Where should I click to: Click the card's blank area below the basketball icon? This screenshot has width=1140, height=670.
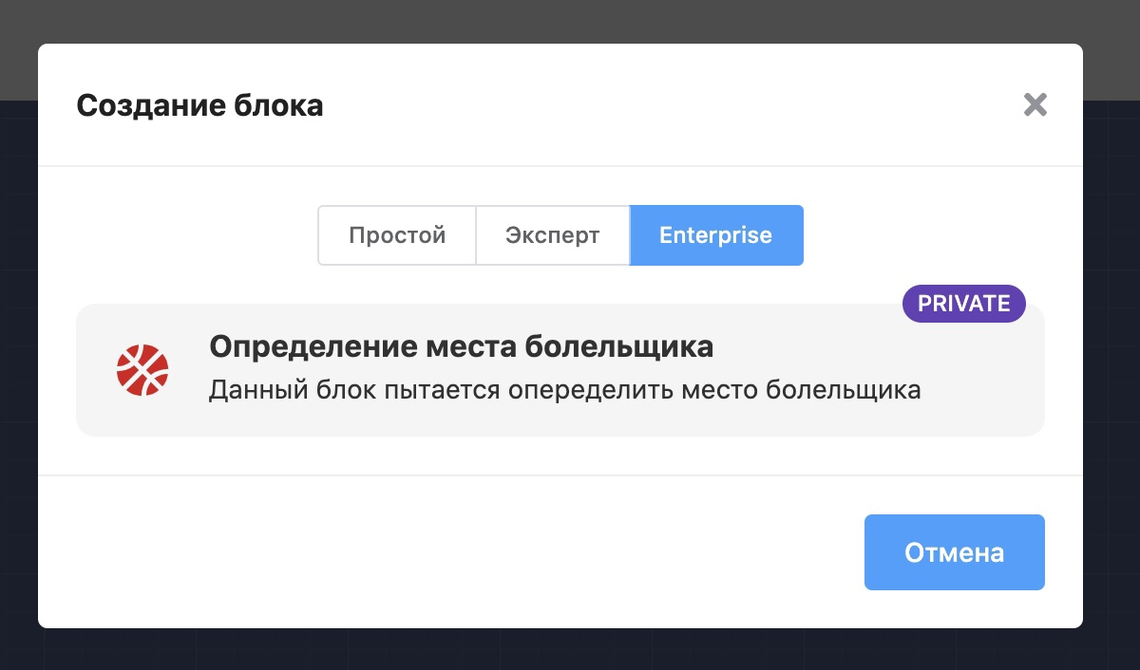pyautogui.click(x=142, y=418)
